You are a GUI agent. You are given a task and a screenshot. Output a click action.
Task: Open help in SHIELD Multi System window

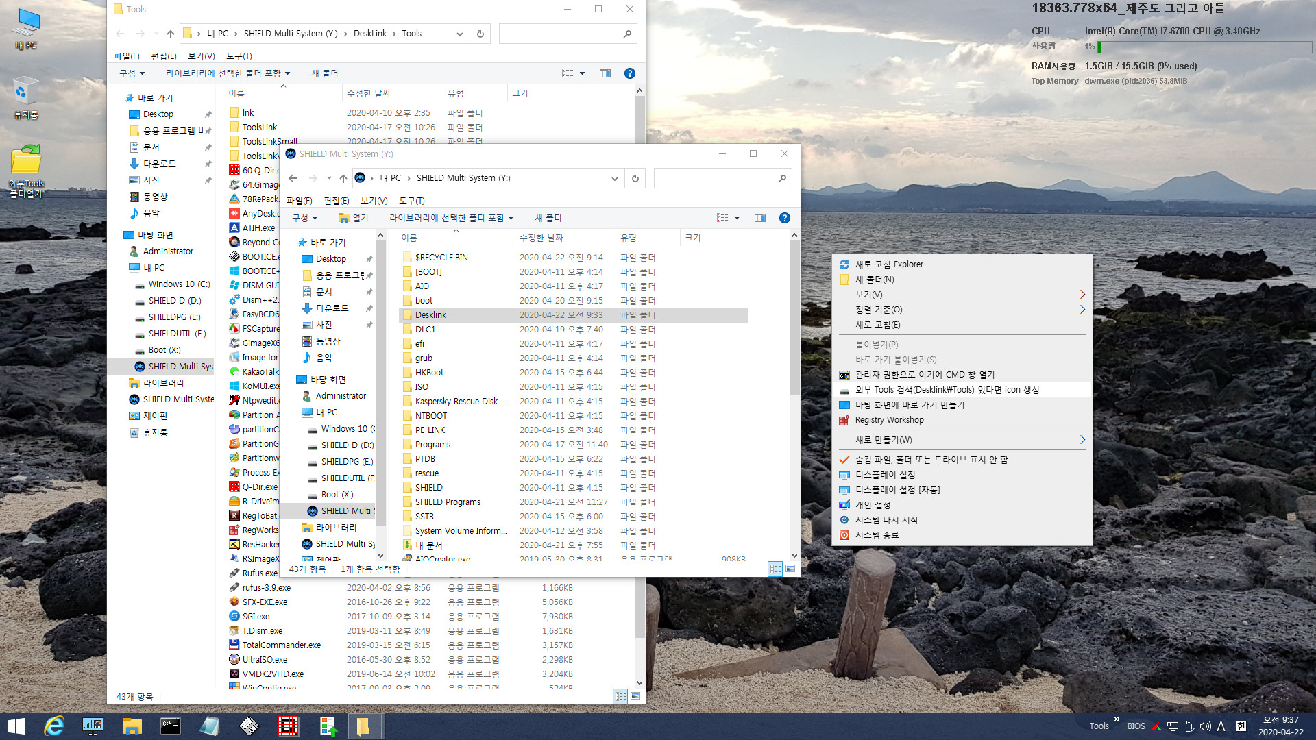coord(785,218)
